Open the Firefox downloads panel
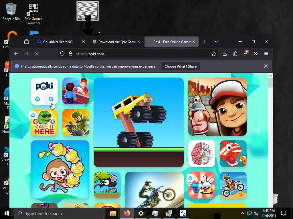The image size is (293, 219). click(225, 54)
